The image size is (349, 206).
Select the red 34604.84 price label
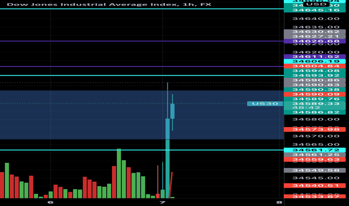(315, 66)
